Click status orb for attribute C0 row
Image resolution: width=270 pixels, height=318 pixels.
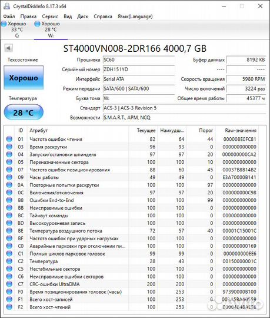click(9, 246)
